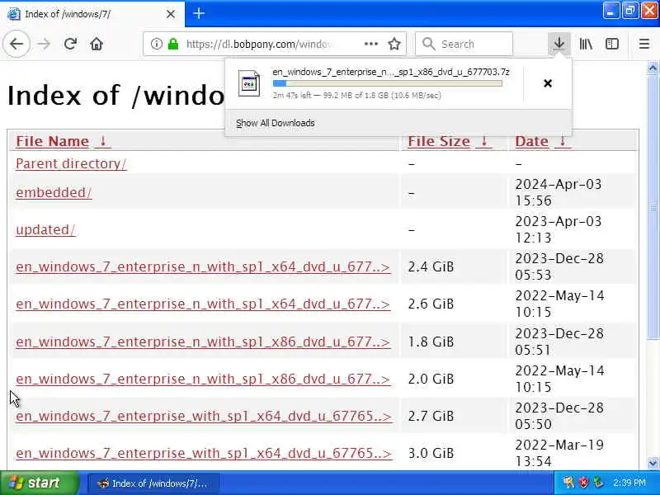Image resolution: width=660 pixels, height=495 pixels.
Task: Click the downloading file's icon
Action: [x=249, y=83]
